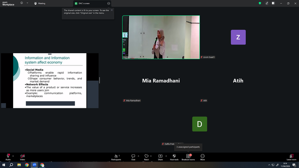The width and height of the screenshot is (299, 168).
Task: Open File Explorer from the taskbar
Action: [x=19, y=165]
